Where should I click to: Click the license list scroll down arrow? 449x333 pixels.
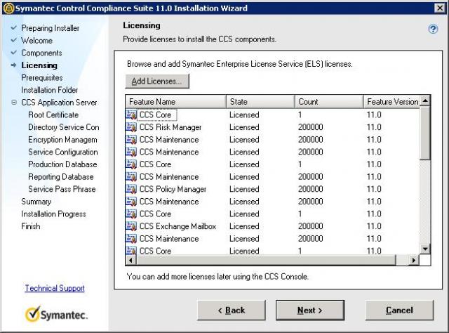tap(425, 249)
